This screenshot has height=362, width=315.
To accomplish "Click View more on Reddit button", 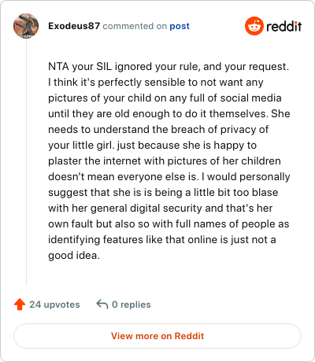I will coord(157,336).
